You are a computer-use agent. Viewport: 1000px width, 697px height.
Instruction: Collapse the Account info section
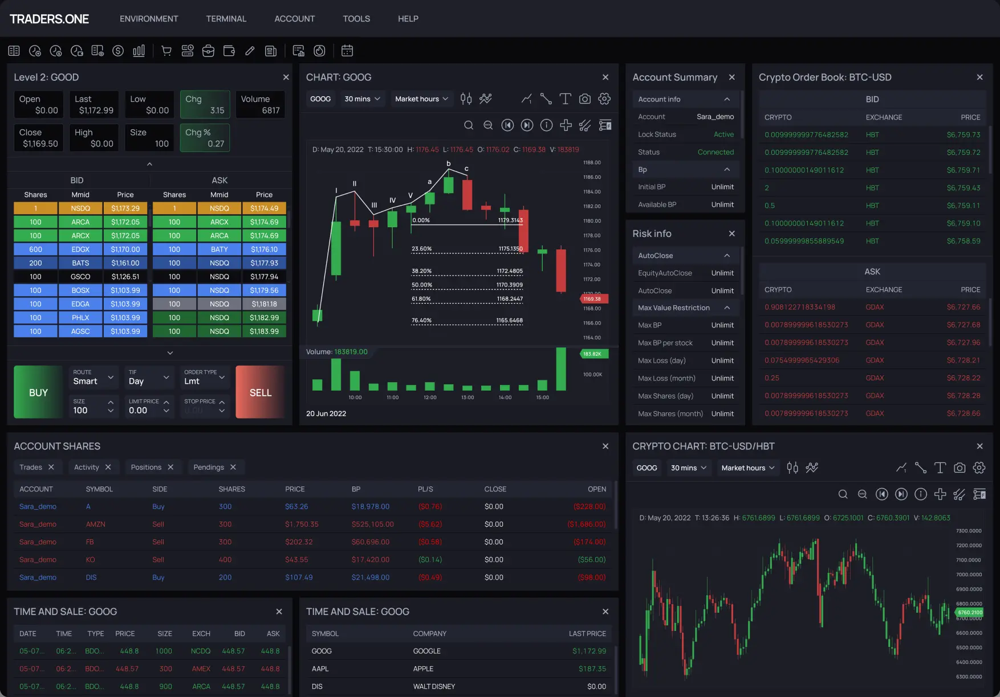click(x=727, y=99)
